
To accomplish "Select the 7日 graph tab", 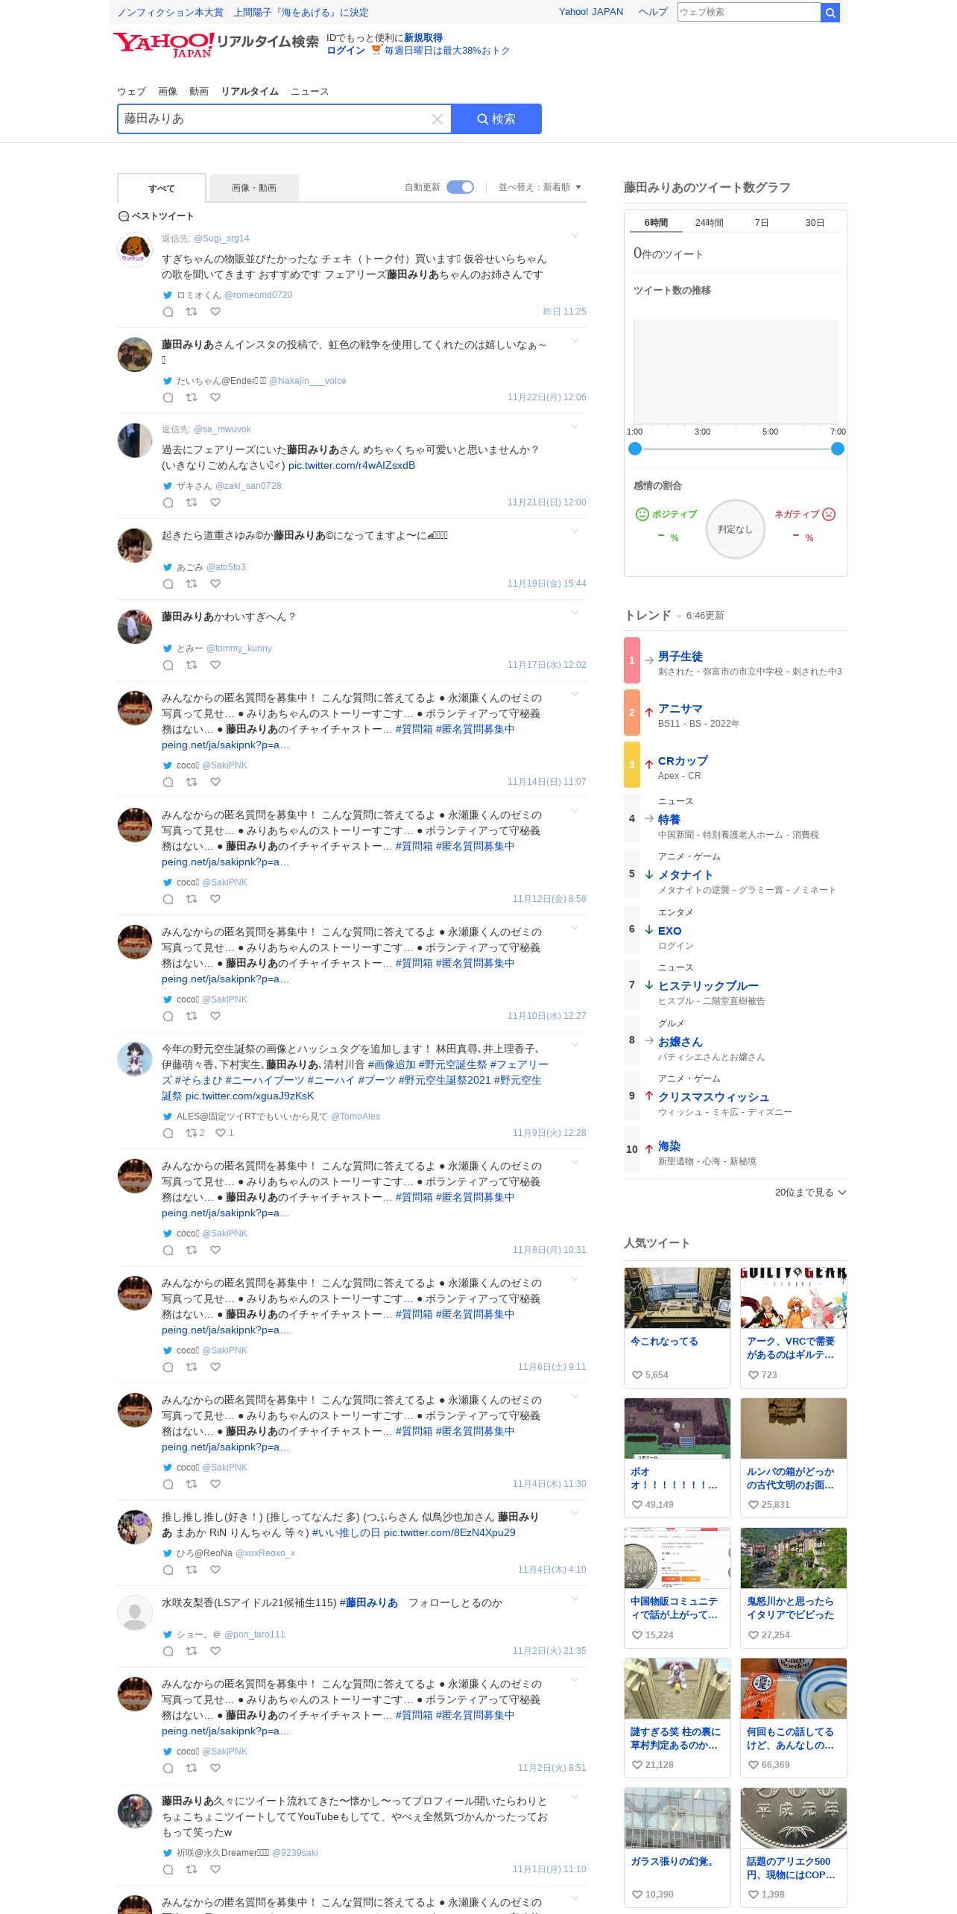I will [x=762, y=223].
